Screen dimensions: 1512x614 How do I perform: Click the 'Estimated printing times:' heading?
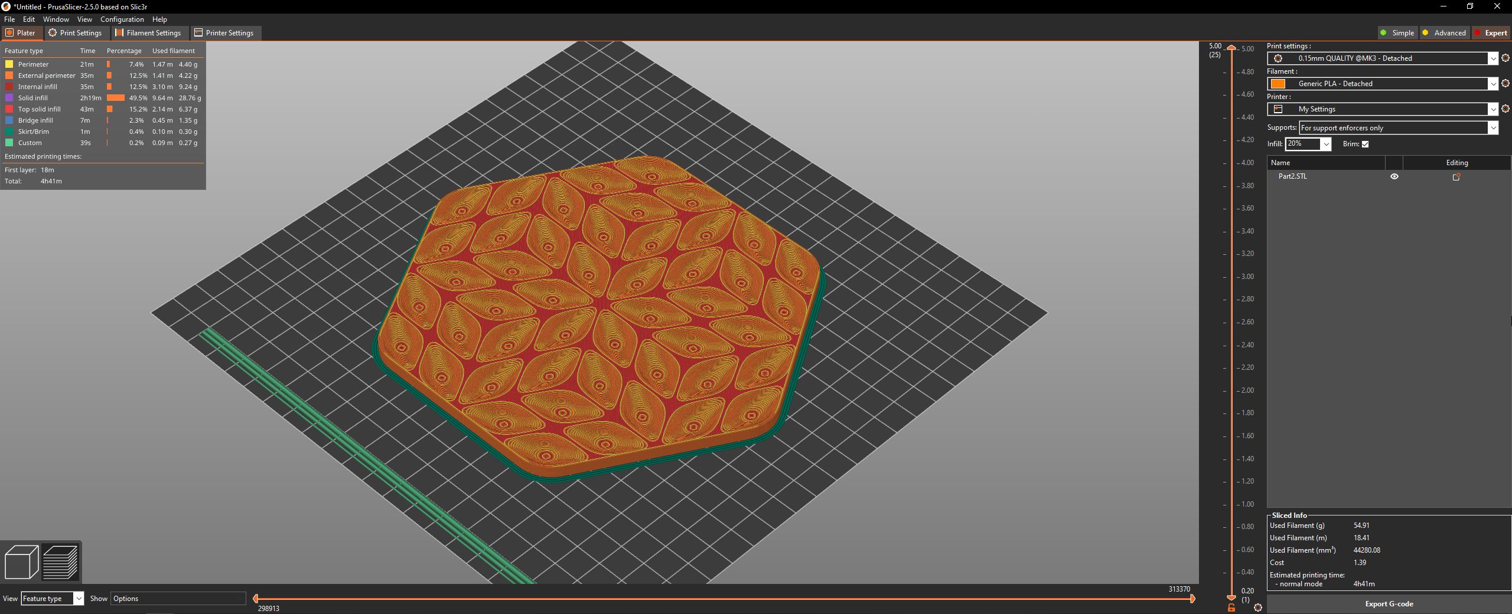click(x=43, y=156)
